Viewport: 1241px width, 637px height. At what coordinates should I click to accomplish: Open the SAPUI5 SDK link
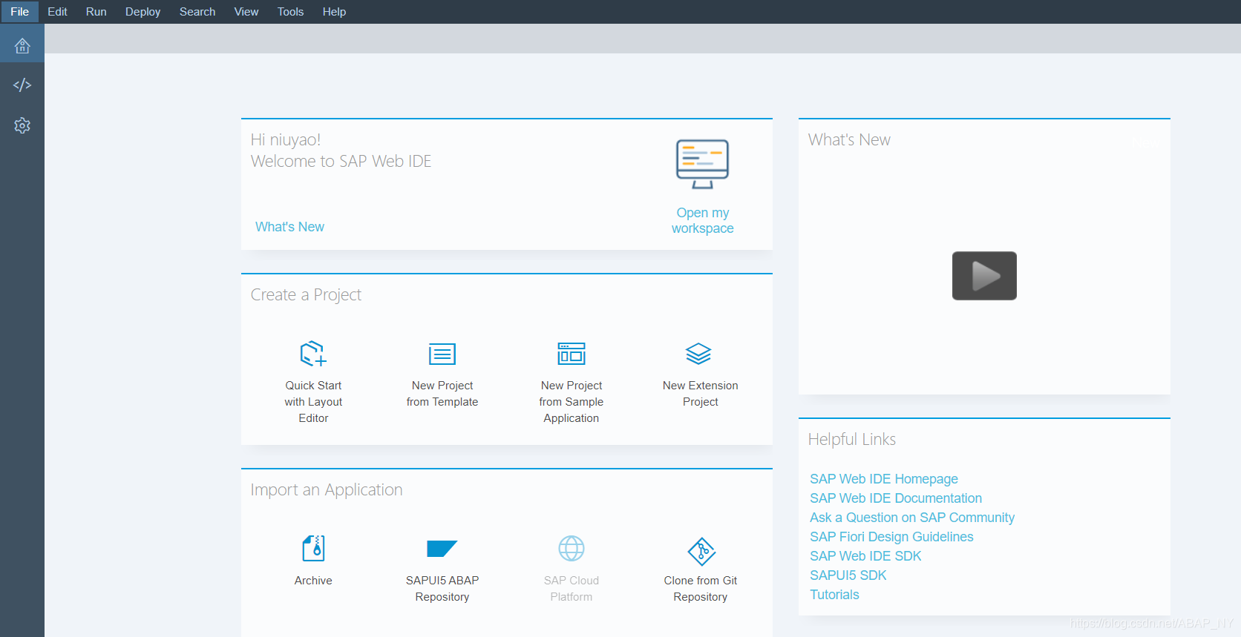point(848,575)
